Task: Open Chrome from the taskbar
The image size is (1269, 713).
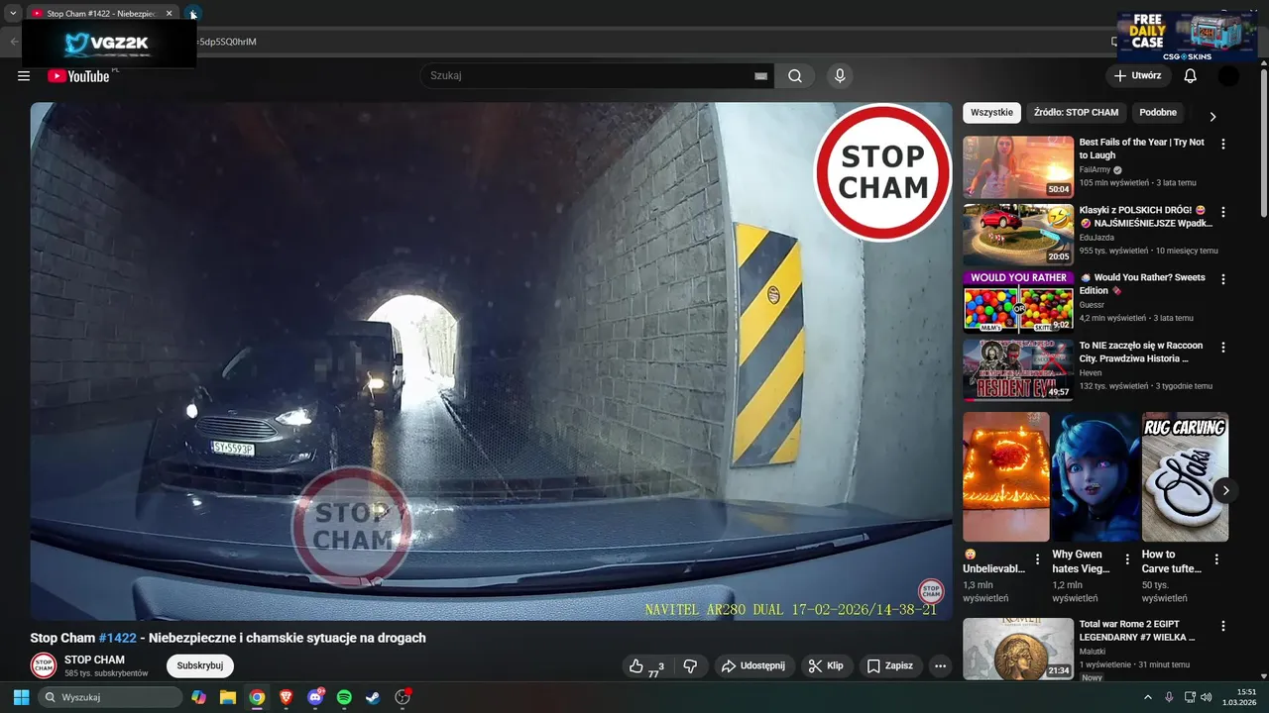Action: pos(257,697)
